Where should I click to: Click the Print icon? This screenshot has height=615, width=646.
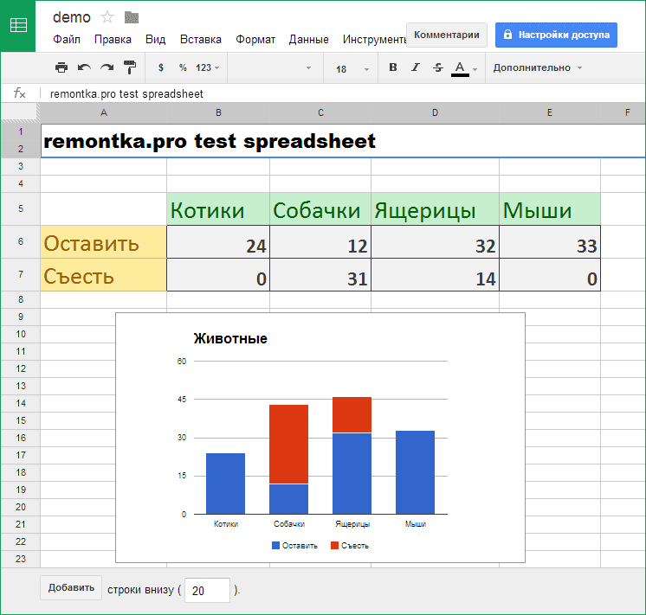click(61, 67)
